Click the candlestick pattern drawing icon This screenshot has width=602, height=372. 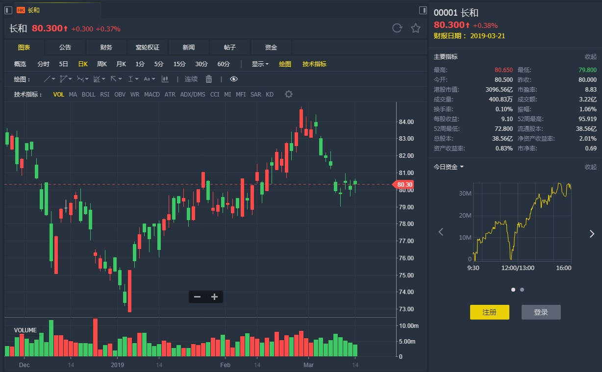(165, 79)
